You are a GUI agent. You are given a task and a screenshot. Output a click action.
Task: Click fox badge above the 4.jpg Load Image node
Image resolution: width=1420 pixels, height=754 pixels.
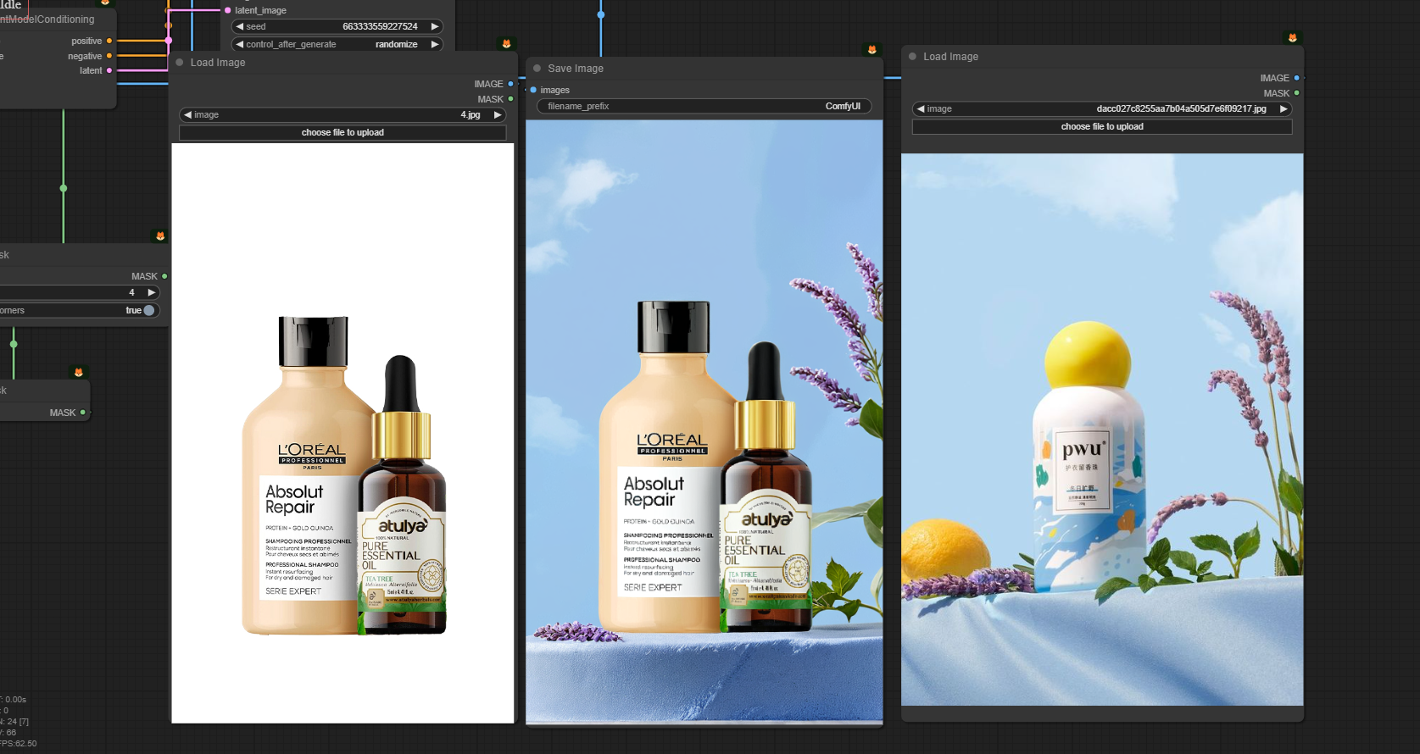pyautogui.click(x=506, y=44)
